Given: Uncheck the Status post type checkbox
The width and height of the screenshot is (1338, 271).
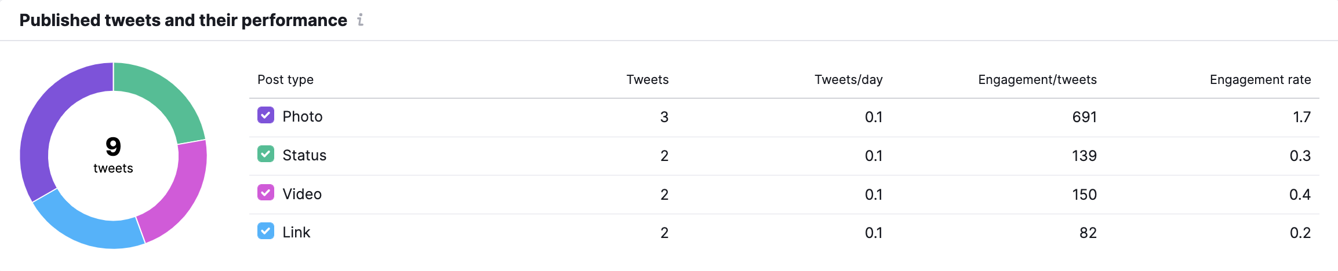Looking at the screenshot, I should pos(266,154).
